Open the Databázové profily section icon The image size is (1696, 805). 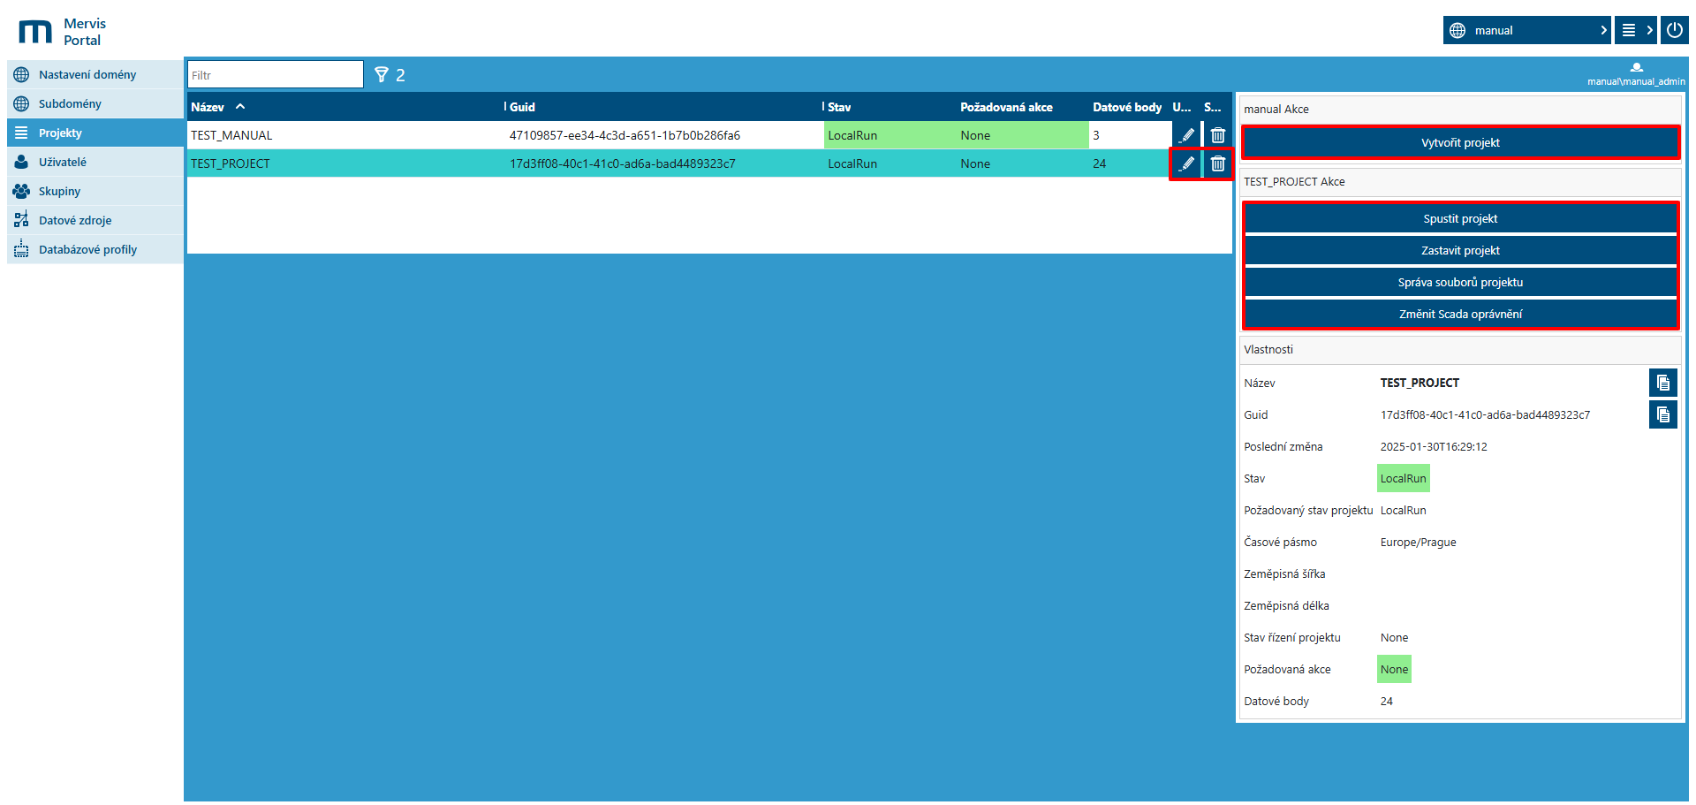click(19, 249)
